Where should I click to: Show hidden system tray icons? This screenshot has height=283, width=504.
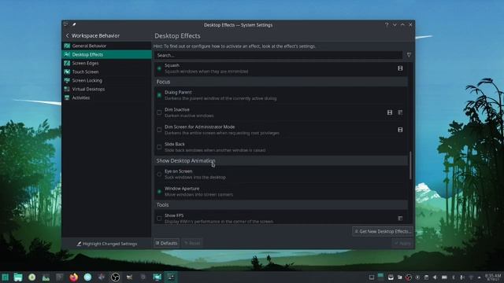[x=480, y=277]
